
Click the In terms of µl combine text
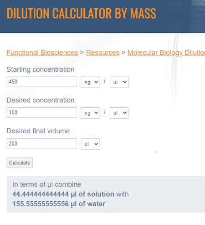[x=47, y=184]
